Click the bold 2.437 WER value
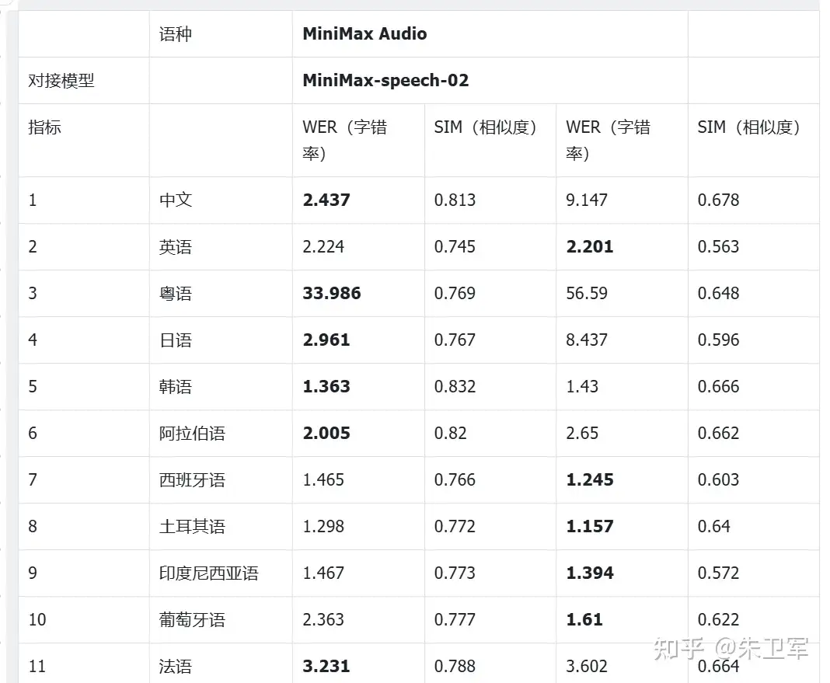This screenshot has width=830, height=683. (x=326, y=200)
